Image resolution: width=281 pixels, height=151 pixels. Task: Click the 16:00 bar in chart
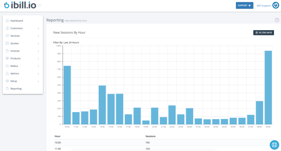(x=119, y=109)
